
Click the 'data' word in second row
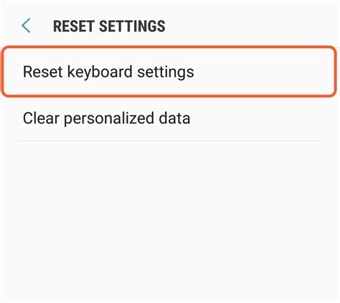(x=174, y=118)
